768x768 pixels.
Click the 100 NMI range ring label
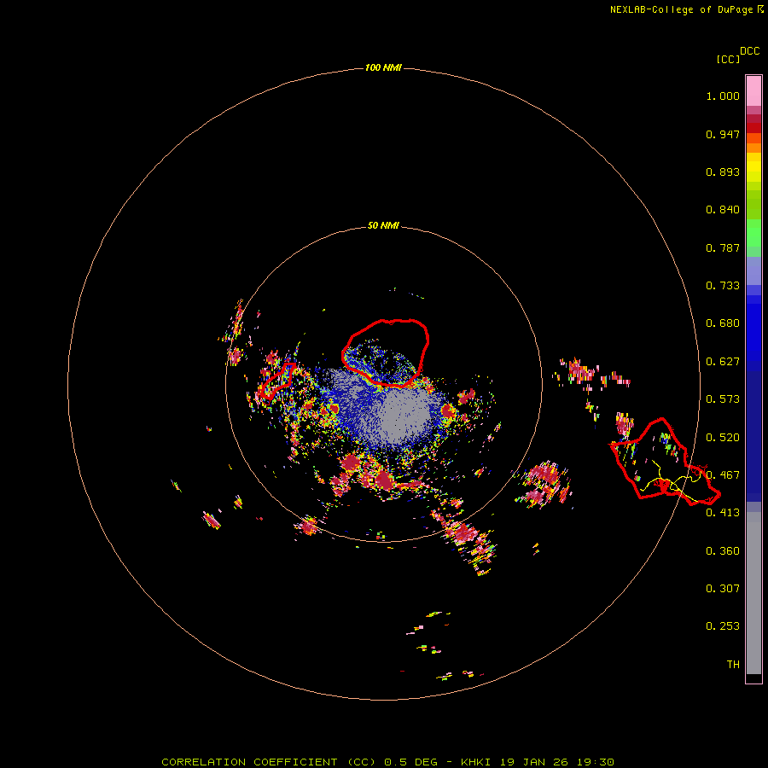383,67
